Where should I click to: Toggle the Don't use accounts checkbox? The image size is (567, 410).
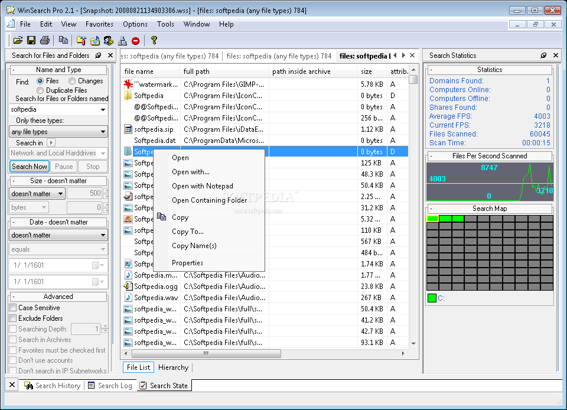pos(13,360)
